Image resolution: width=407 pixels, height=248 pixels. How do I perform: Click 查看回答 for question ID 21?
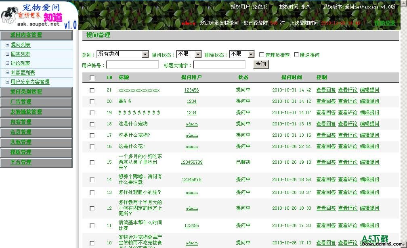point(326,90)
